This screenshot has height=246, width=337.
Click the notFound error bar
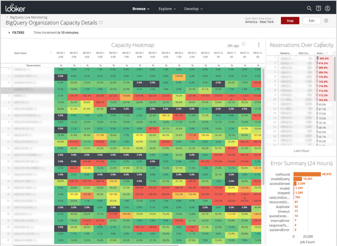(307, 174)
